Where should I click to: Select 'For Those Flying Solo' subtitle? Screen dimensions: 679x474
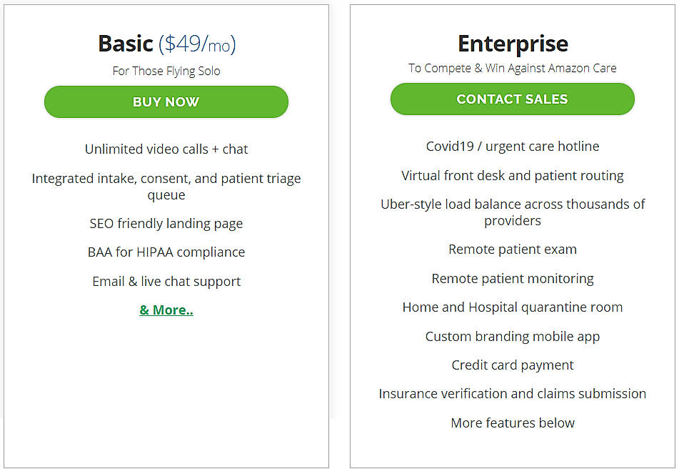coord(166,71)
